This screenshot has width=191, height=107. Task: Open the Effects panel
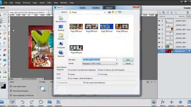[x=163, y=103]
